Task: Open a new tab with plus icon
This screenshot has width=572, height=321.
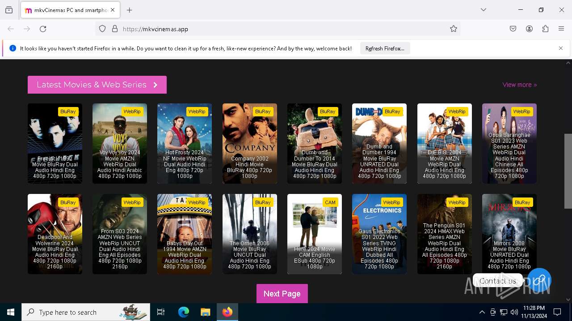Action: 130,10
